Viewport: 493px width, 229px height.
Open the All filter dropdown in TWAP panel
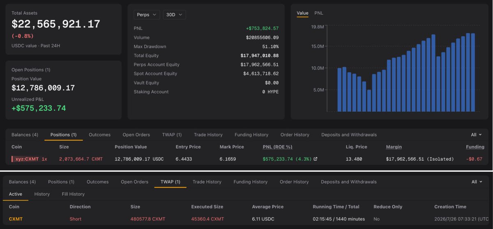pyautogui.click(x=477, y=182)
